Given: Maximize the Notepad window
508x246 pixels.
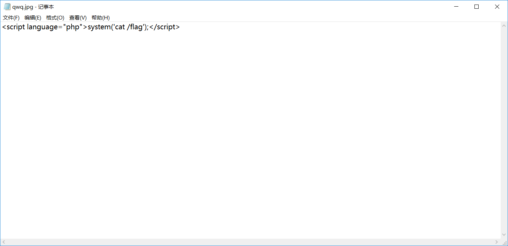Looking at the screenshot, I should click(476, 7).
